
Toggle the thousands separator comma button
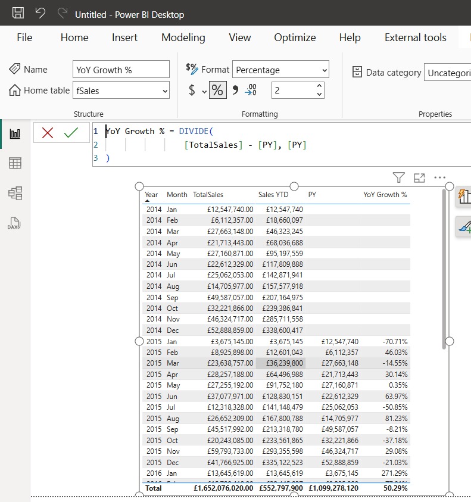pyautogui.click(x=235, y=91)
